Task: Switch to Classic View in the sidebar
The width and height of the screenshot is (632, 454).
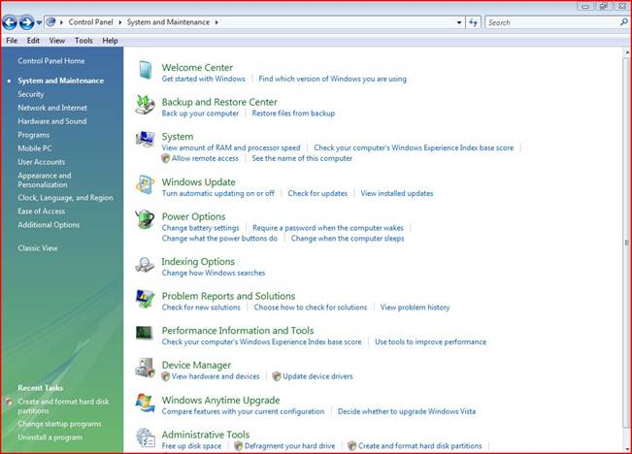Action: click(x=37, y=248)
